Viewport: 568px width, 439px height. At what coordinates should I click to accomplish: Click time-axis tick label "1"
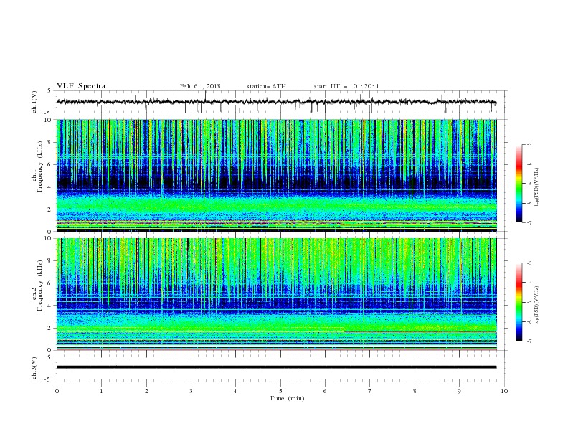pyautogui.click(x=101, y=391)
